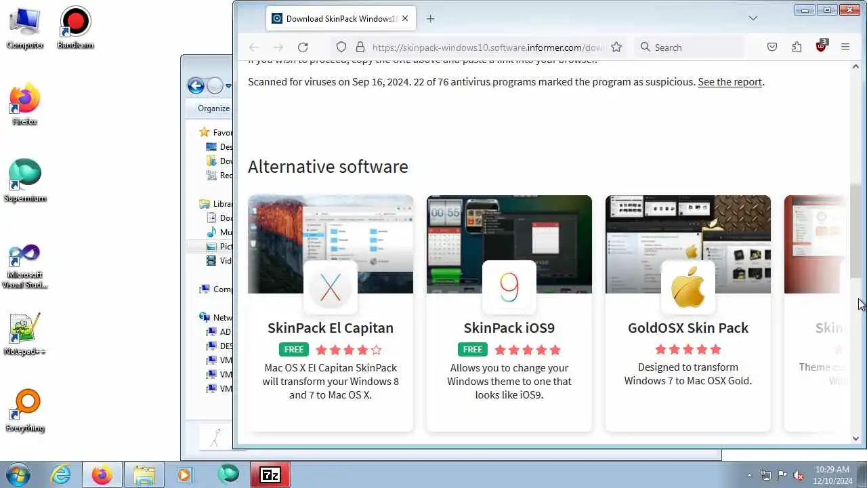The height and width of the screenshot is (488, 867).
Task: Open GoldOSX Skin Pack screenshot thumbnail
Action: (688, 244)
